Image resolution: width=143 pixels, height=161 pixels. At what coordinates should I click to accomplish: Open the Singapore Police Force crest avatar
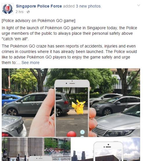tap(8, 9)
